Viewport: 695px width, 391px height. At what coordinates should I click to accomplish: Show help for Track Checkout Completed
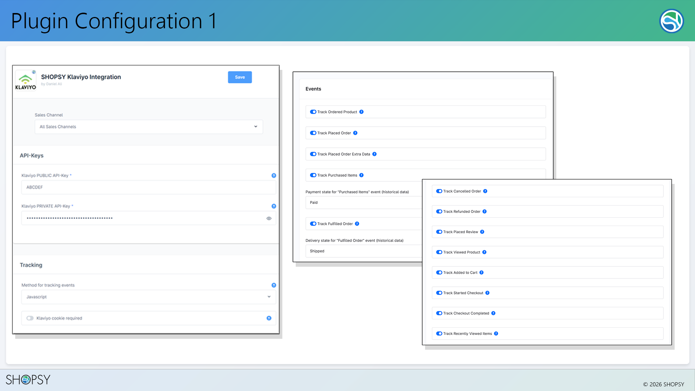coord(493,313)
